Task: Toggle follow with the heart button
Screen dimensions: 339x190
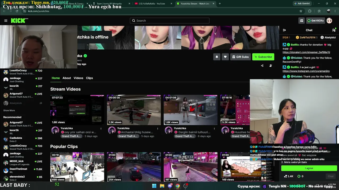Action: (x=225, y=57)
